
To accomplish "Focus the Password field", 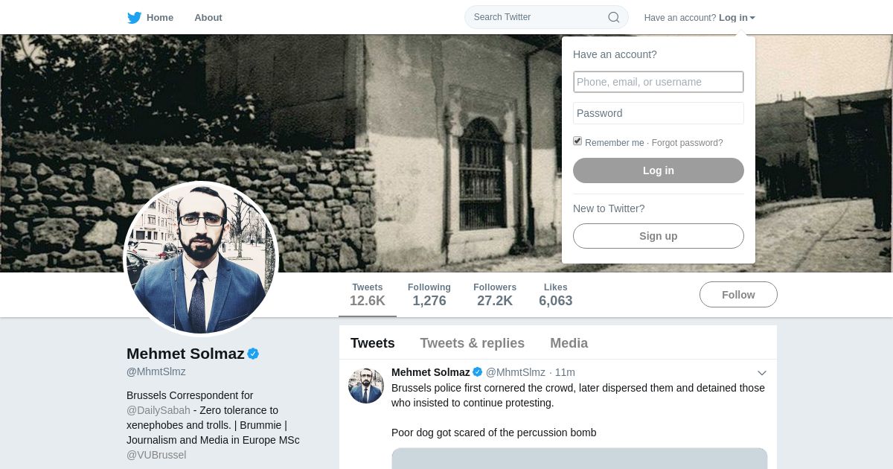I will point(659,113).
